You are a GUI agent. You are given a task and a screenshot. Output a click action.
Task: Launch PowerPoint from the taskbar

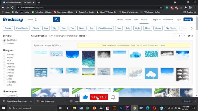[94, 108]
